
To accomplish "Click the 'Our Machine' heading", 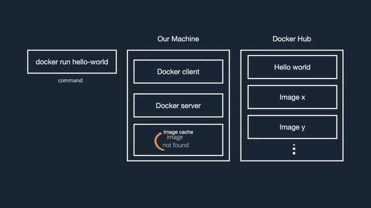I will (178, 39).
